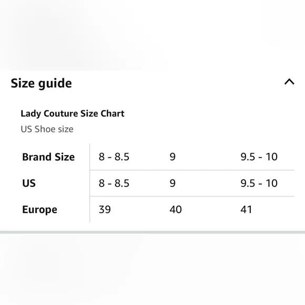Click the gray divider below the table
Image resolution: width=305 pixels, height=305 pixels.
[x=152, y=232]
